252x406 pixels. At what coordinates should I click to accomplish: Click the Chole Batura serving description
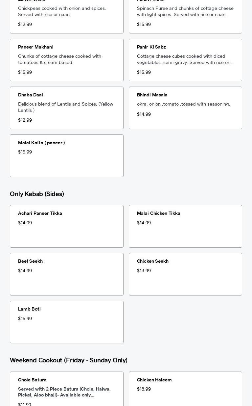[x=64, y=392]
